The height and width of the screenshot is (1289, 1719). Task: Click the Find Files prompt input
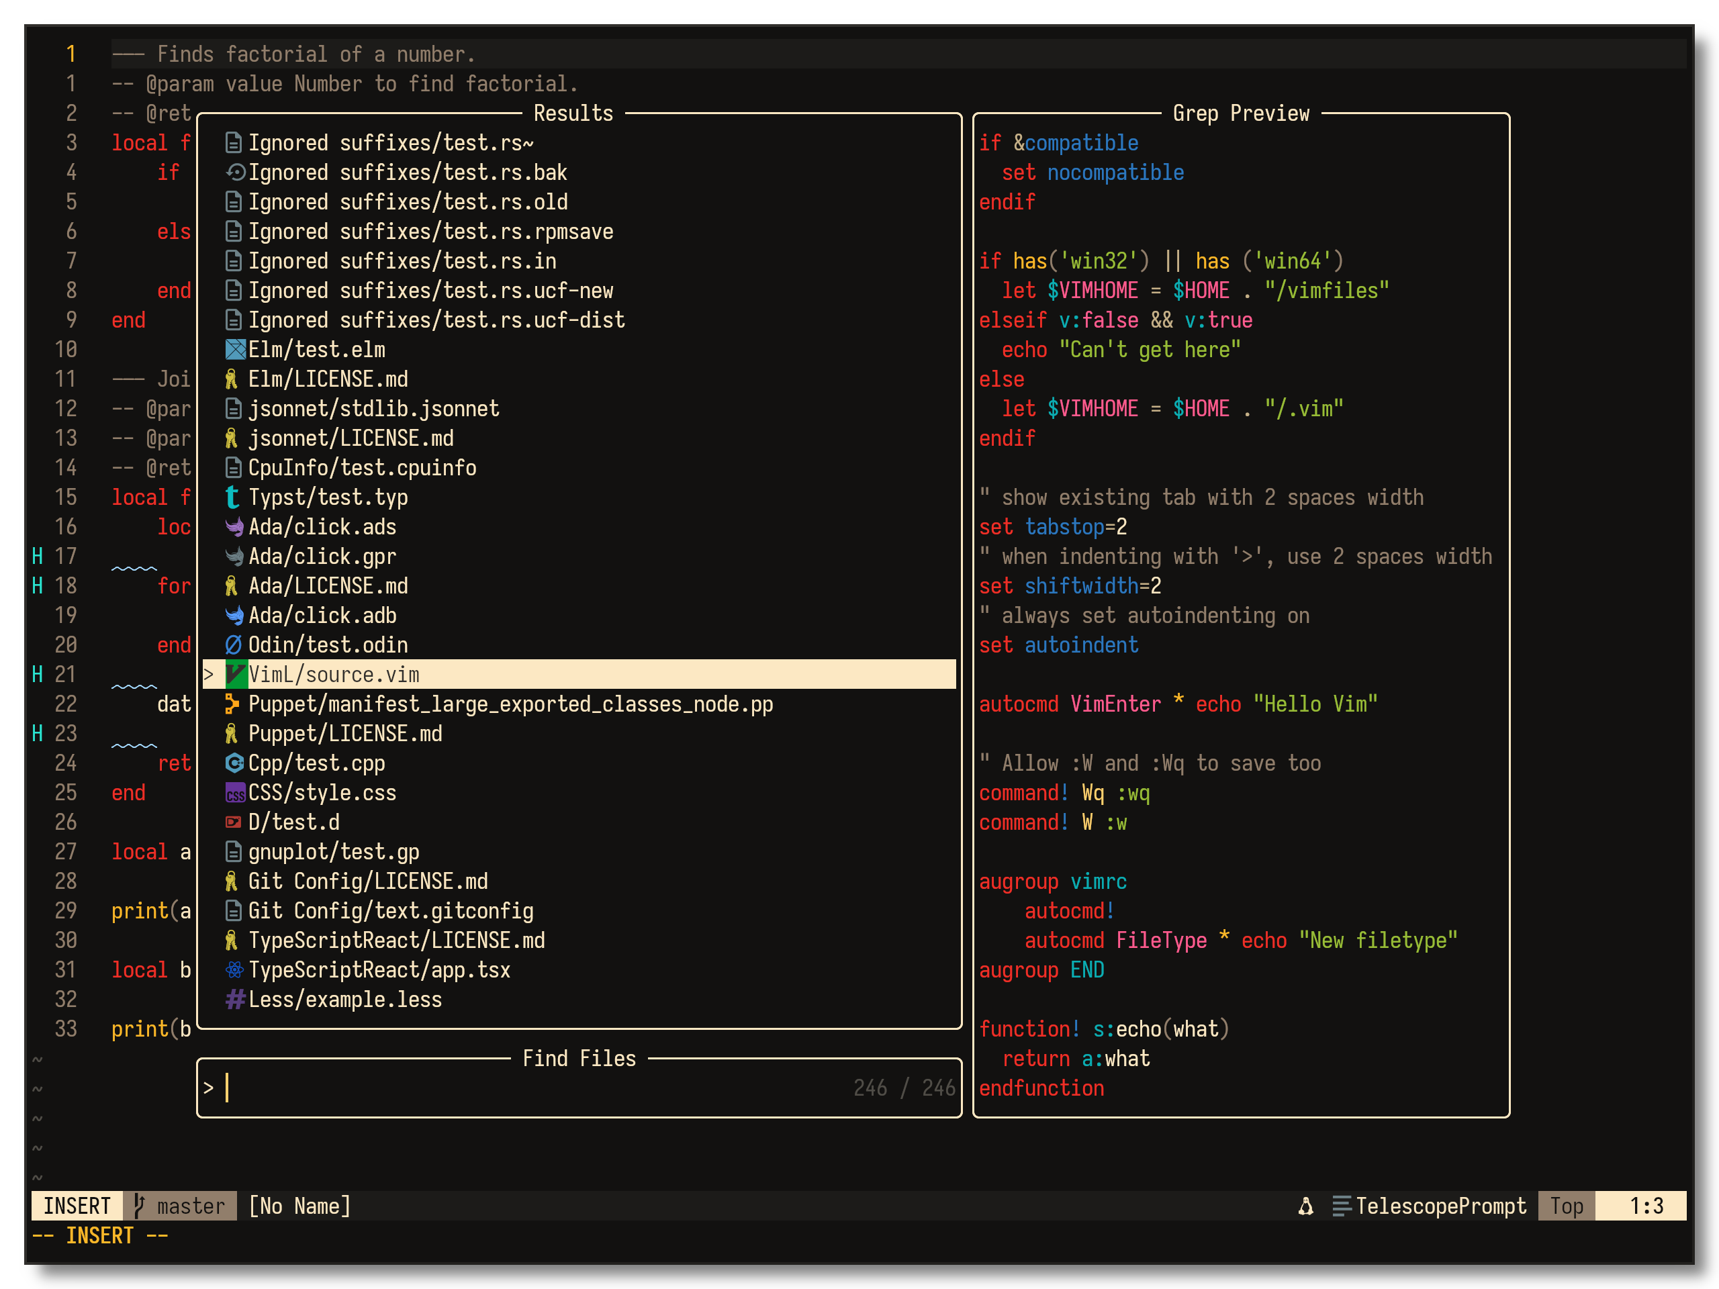[528, 1088]
